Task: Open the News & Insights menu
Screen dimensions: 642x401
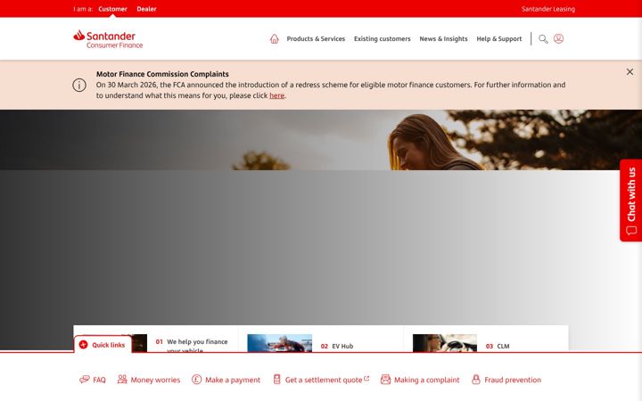Action: (443, 39)
